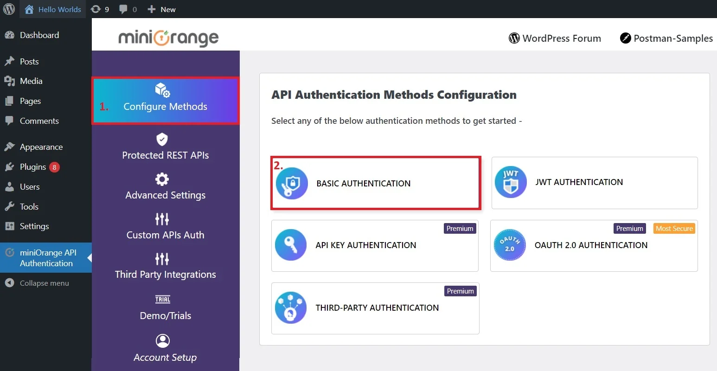Click the Configure Methods cube-gear icon

(162, 90)
